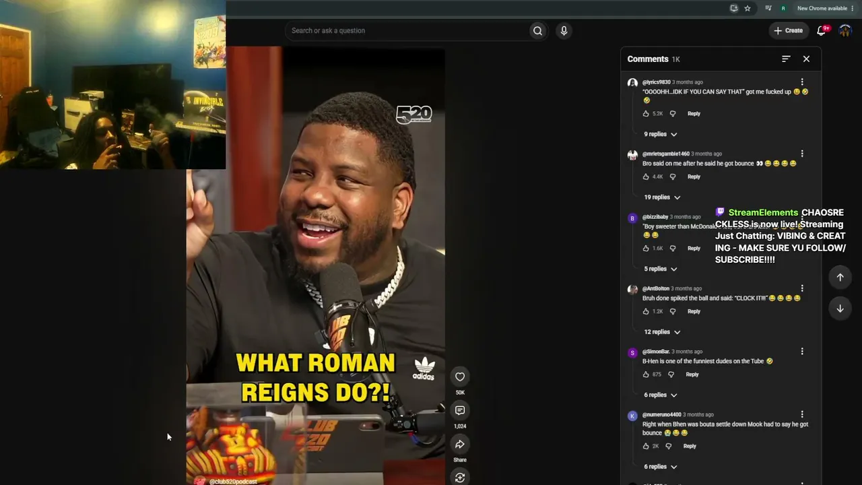Viewport: 862px width, 485px height.
Task: Close the Comments panel
Action: point(806,59)
